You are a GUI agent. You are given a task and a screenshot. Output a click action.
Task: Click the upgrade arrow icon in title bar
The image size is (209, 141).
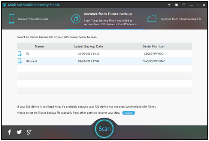169,5
